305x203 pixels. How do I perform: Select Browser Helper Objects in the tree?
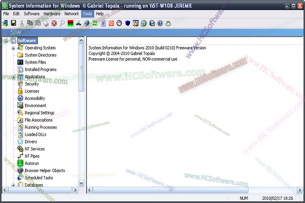point(45,170)
